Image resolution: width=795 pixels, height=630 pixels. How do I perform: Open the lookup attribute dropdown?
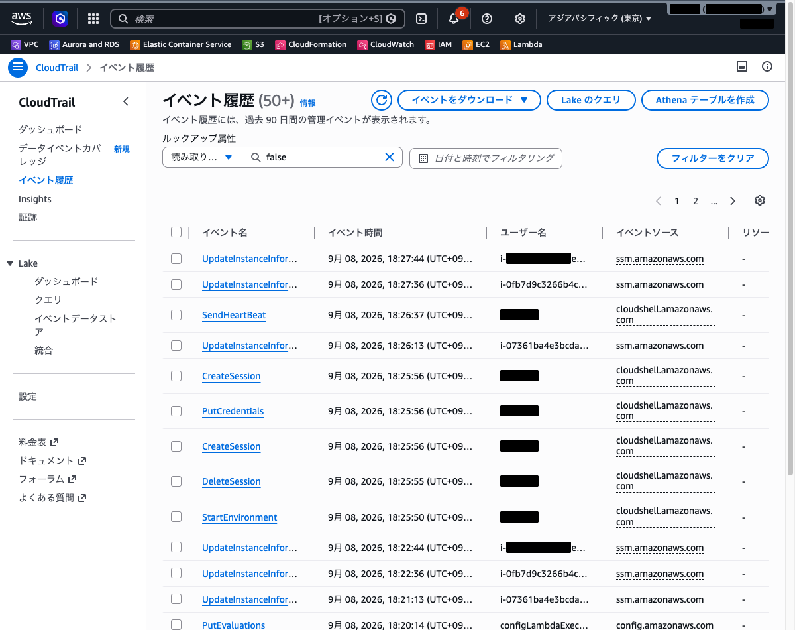202,157
